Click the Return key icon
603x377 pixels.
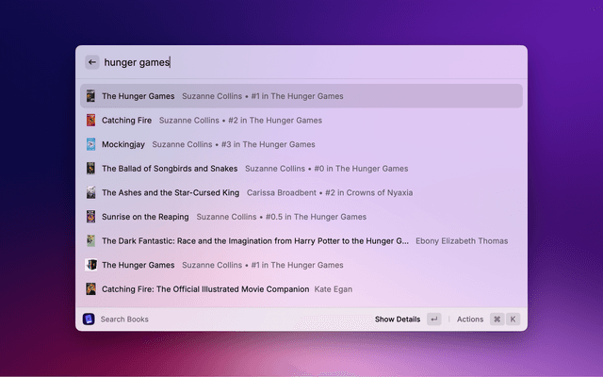pos(433,320)
